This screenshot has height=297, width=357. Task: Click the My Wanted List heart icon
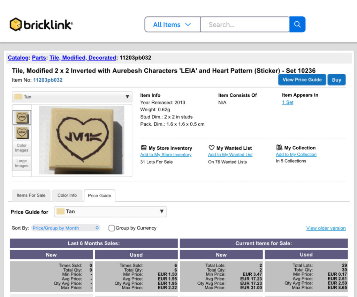211,148
